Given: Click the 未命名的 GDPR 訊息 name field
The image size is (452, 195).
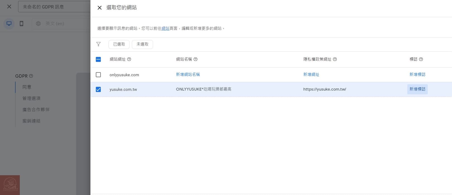Looking at the screenshot, I should pos(54,7).
